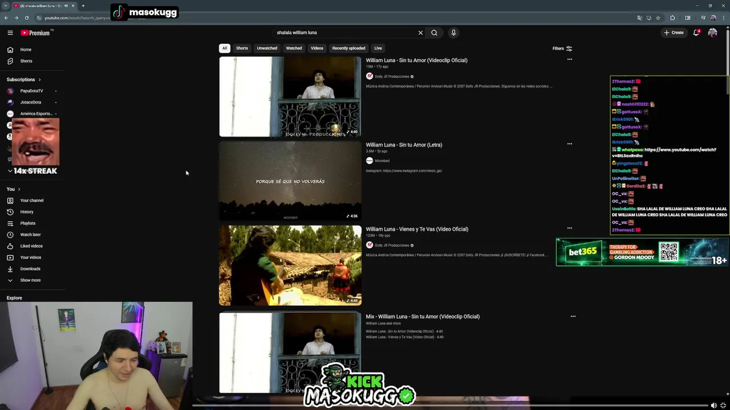Open Sin tu Amor (Letra) video thumbnail
The height and width of the screenshot is (410, 730).
[290, 181]
